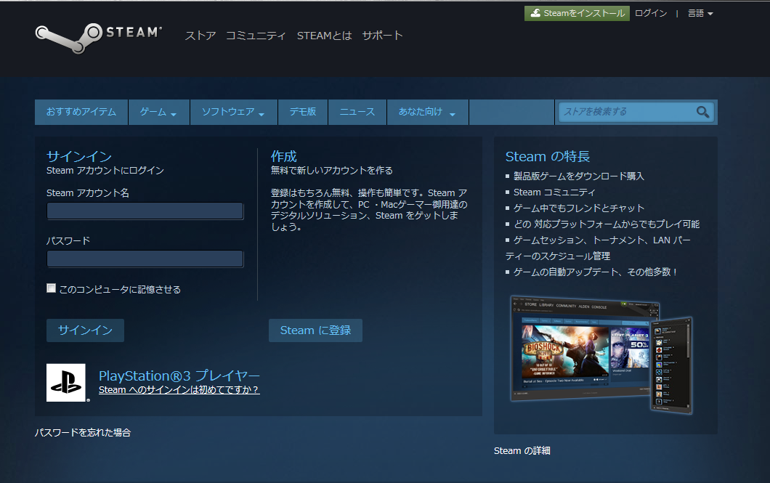Screen dimensions: 770x483
Task: Select the デモ版 tab
Action: coord(302,112)
